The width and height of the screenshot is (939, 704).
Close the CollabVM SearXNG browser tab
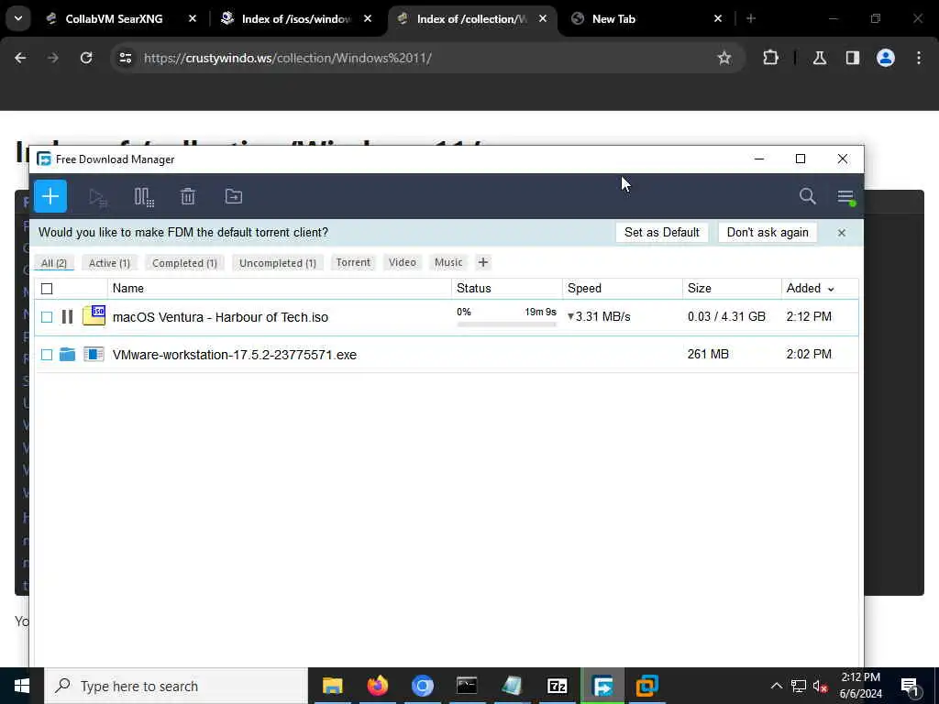tap(193, 19)
